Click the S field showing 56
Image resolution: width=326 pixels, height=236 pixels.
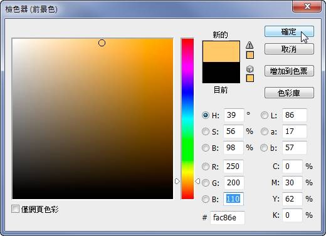click(x=233, y=131)
